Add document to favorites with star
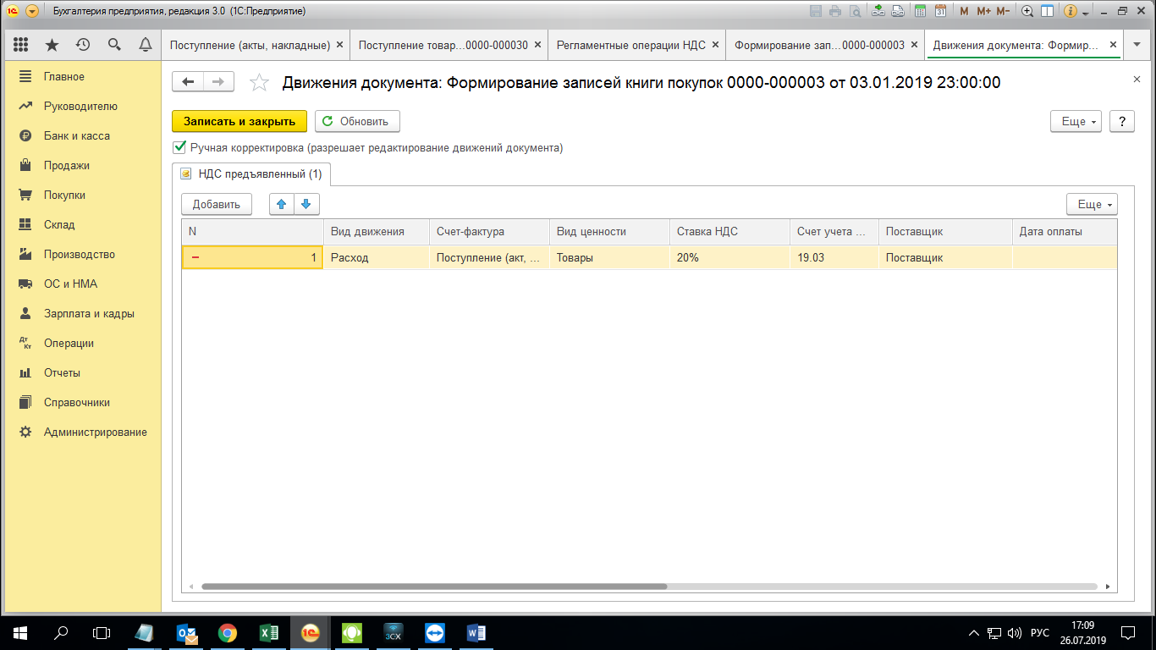1156x650 pixels. pyautogui.click(x=260, y=82)
